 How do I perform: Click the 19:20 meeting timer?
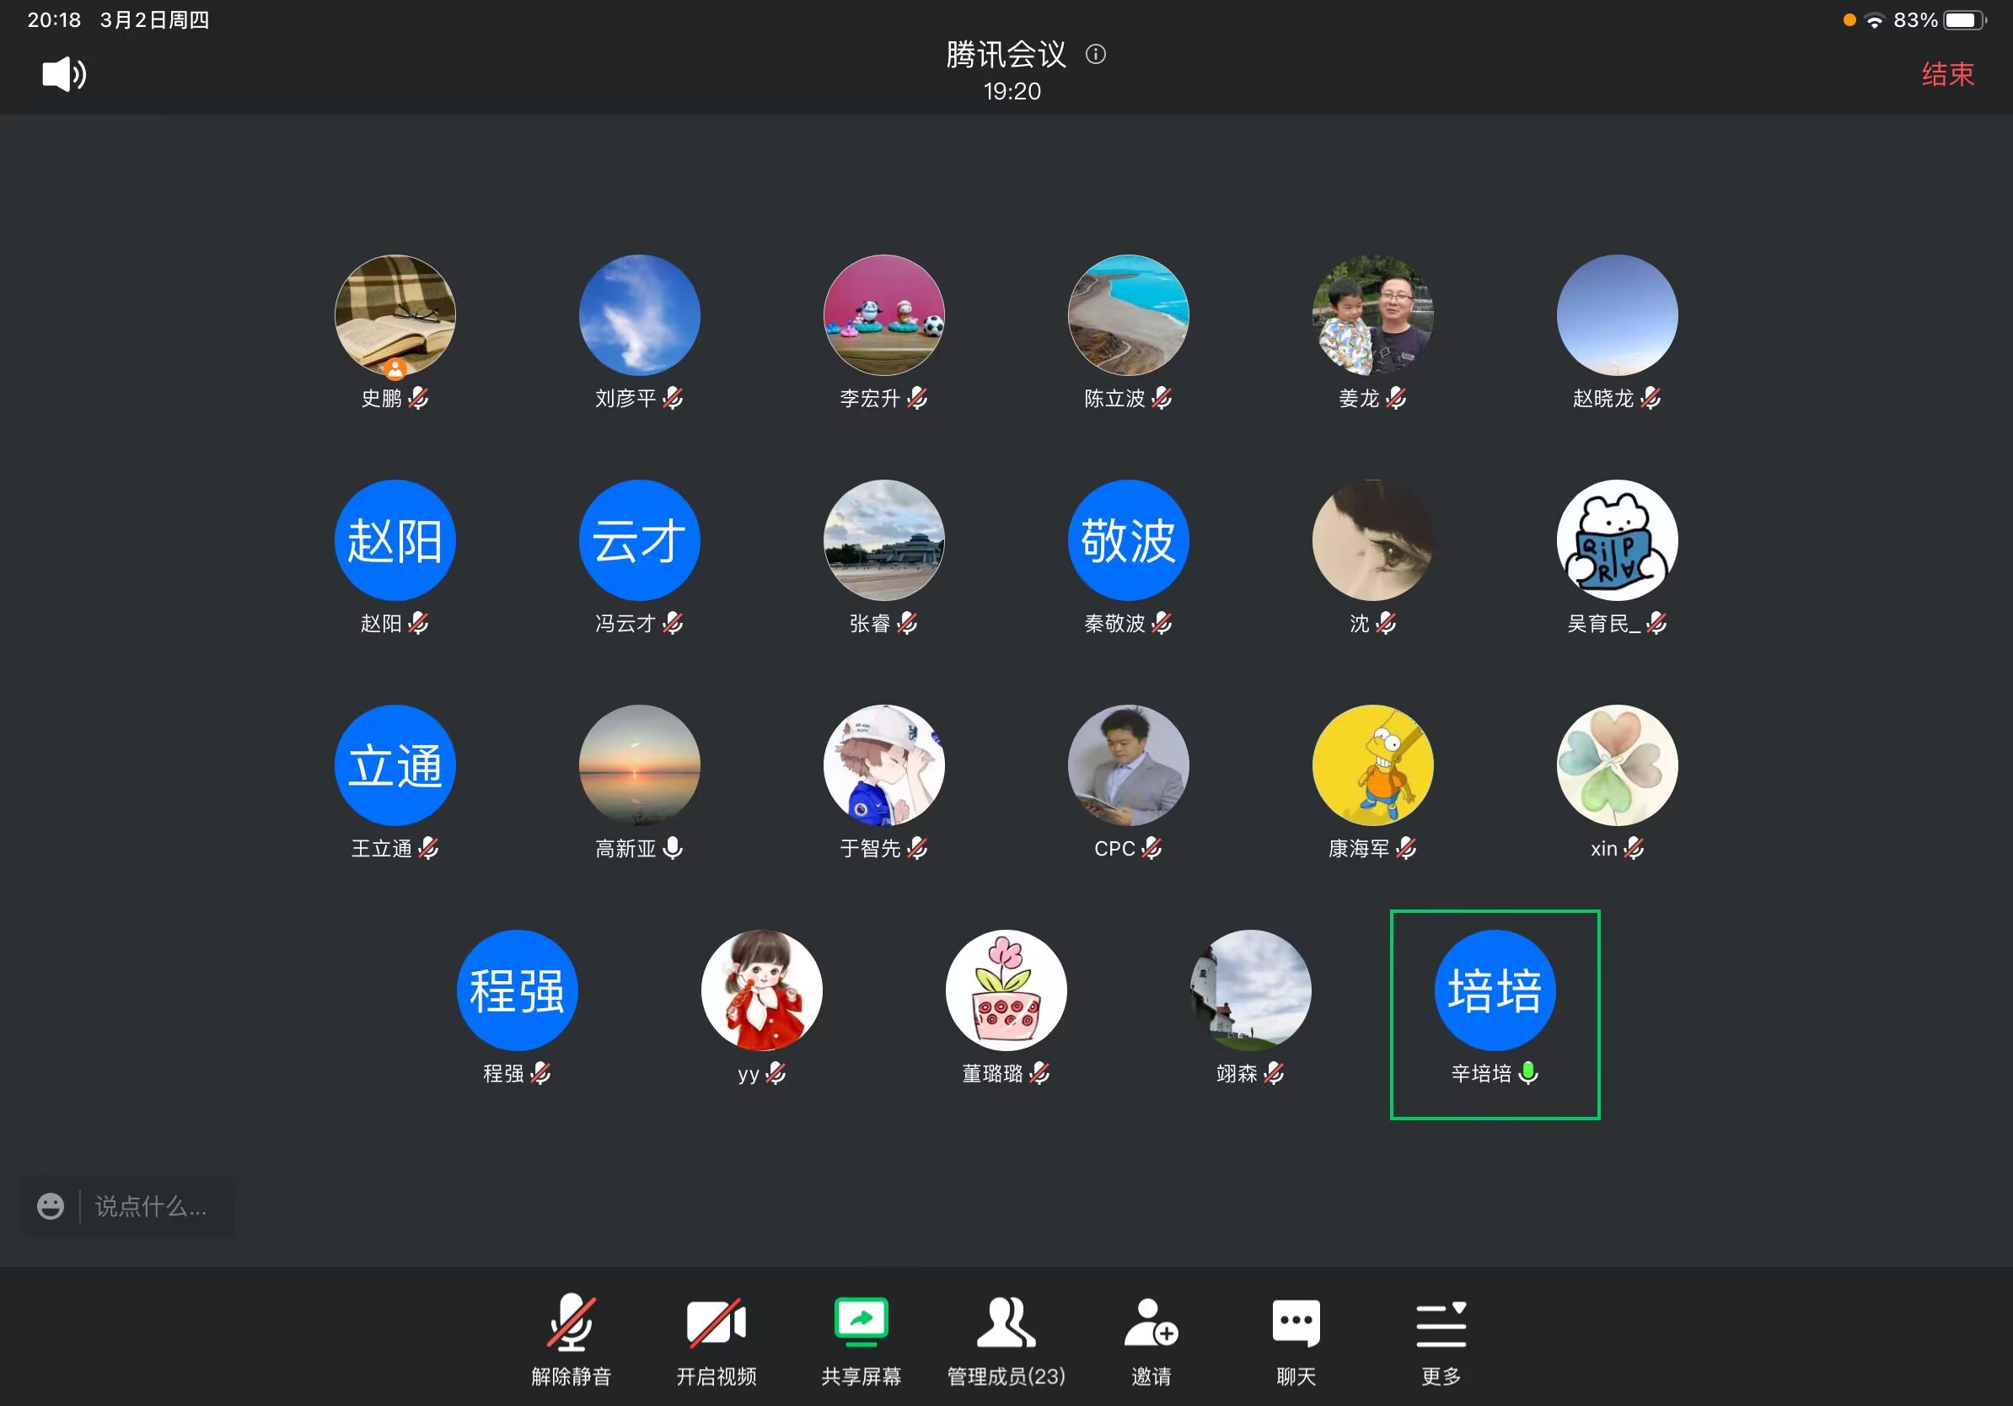pyautogui.click(x=1012, y=91)
